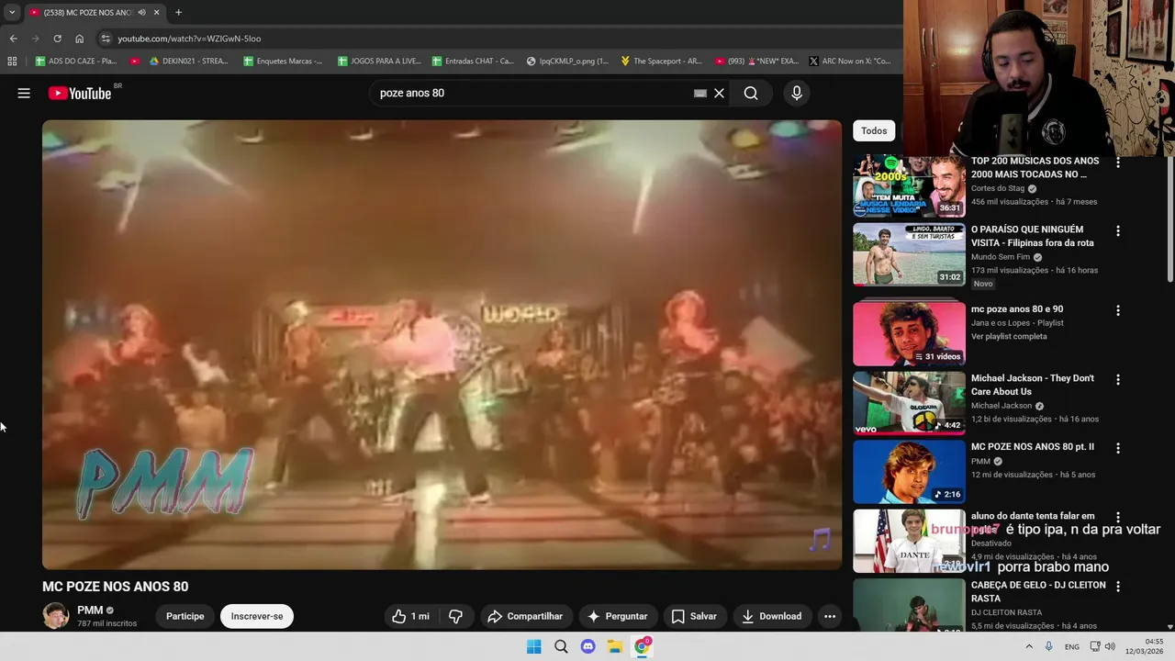The height and width of the screenshot is (661, 1175).
Task: Open 'Entradas CHAT' bookmark
Action: coord(472,62)
